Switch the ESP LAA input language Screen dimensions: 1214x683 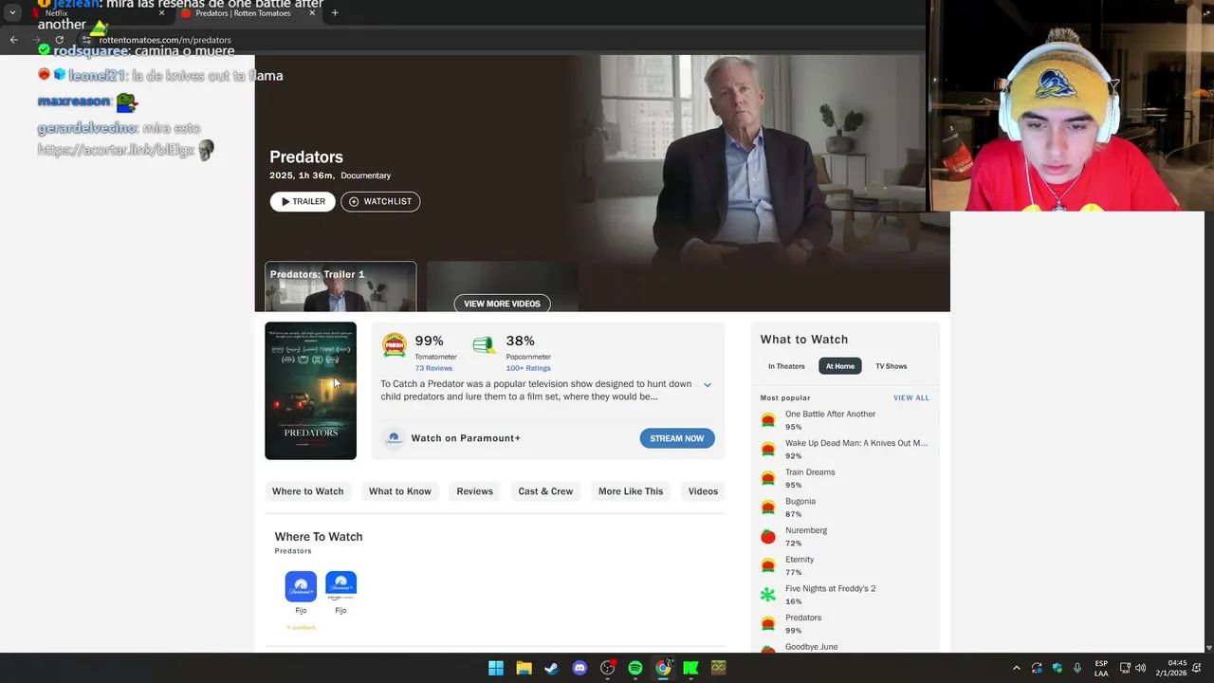(1101, 668)
